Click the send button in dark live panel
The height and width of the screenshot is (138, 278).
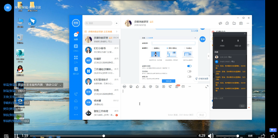tap(242, 106)
